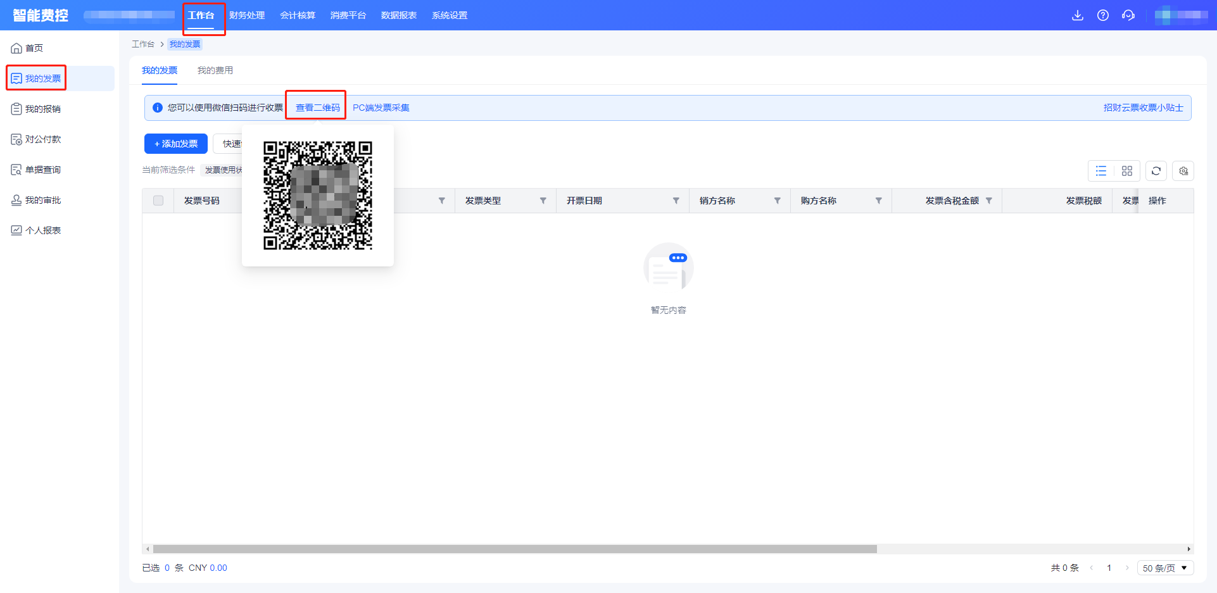1217x593 pixels.
Task: Click the customer service headset icon
Action: point(1128,15)
